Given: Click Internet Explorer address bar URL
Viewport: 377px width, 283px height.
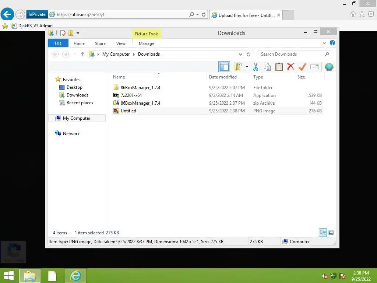Looking at the screenshot, I should [x=80, y=15].
